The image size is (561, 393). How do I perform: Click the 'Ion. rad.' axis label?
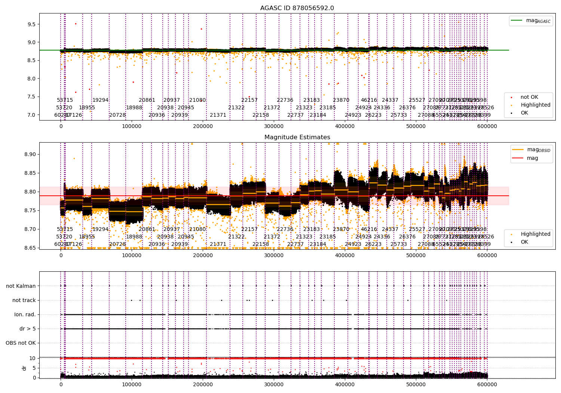25,315
